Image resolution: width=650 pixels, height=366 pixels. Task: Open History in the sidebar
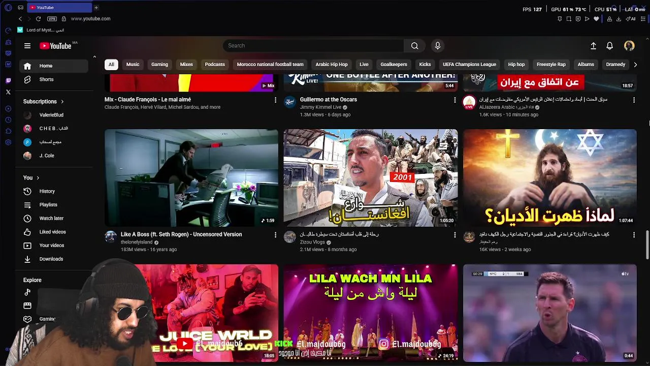point(54,191)
